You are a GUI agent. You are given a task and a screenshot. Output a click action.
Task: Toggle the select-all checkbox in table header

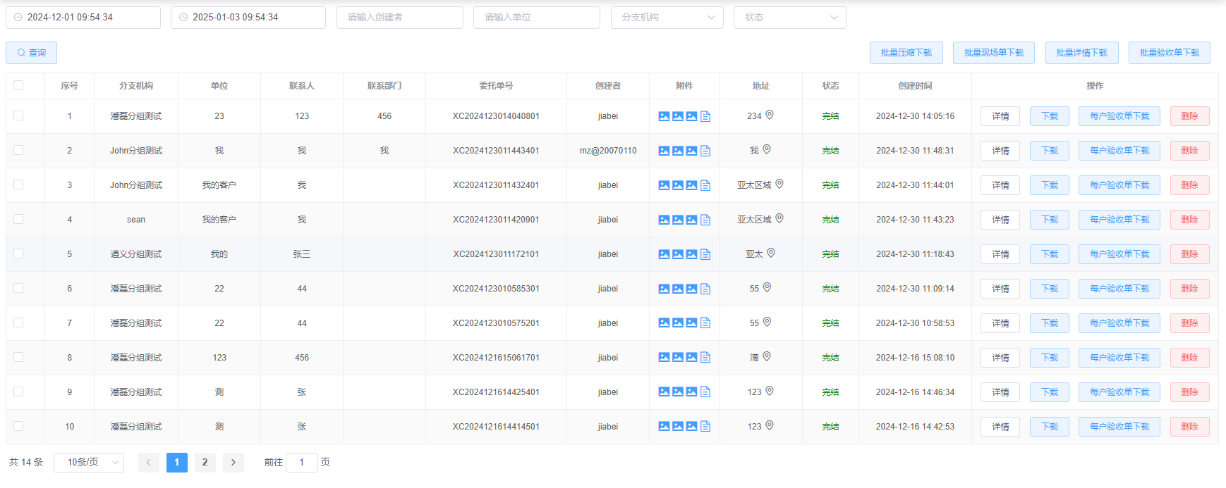click(x=18, y=85)
